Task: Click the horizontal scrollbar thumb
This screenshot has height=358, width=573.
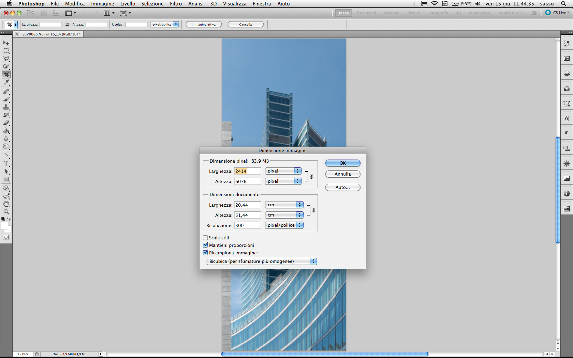Action: click(x=325, y=354)
